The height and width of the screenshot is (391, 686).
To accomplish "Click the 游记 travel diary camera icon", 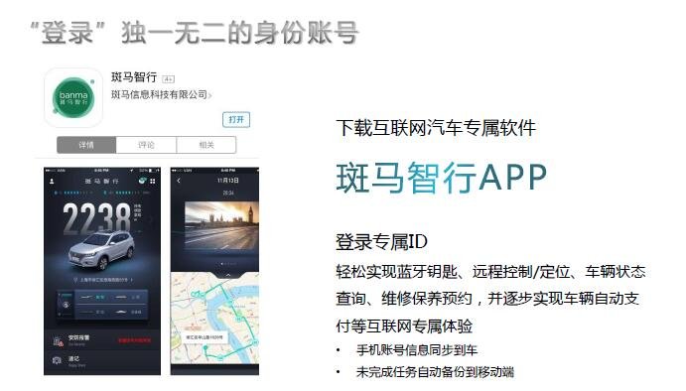I will point(57,360).
